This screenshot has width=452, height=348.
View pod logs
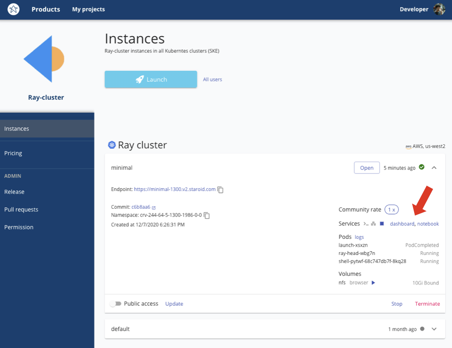[359, 237]
